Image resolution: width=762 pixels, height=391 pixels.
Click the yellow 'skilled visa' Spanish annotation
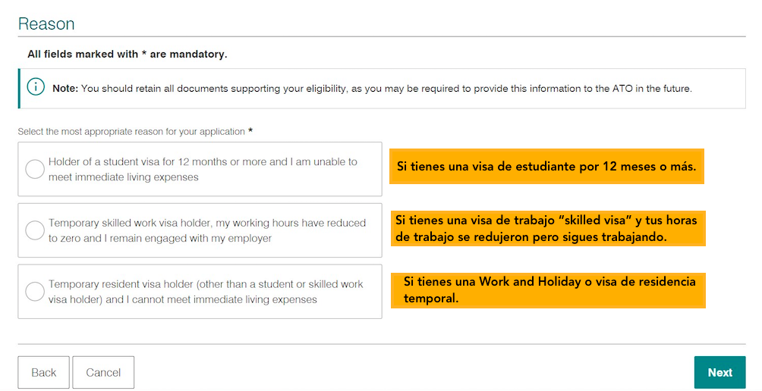pyautogui.click(x=548, y=229)
